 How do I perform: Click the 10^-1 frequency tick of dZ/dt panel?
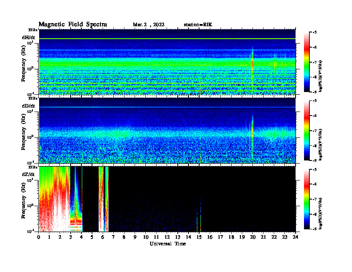click(x=31, y=231)
